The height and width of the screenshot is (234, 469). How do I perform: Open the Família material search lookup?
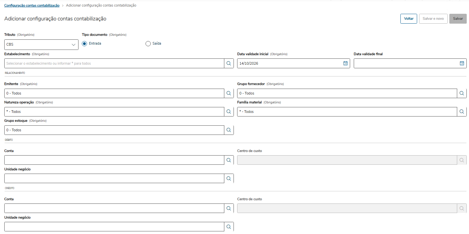(x=462, y=112)
